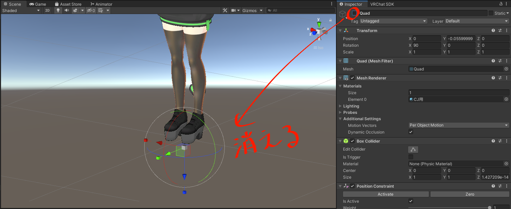Screen dimensions: 511x209
Task: Open the Motion Vectors dropdown
Action: point(459,125)
